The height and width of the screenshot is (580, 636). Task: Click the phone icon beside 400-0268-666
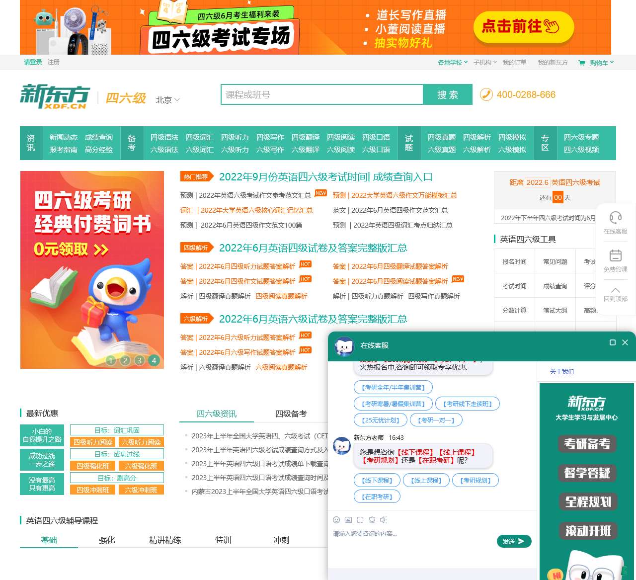pos(486,94)
